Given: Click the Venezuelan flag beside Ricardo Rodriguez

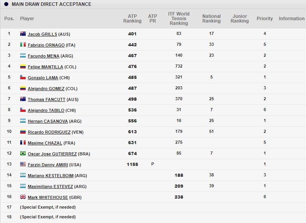Looking at the screenshot, I should (x=23, y=132).
